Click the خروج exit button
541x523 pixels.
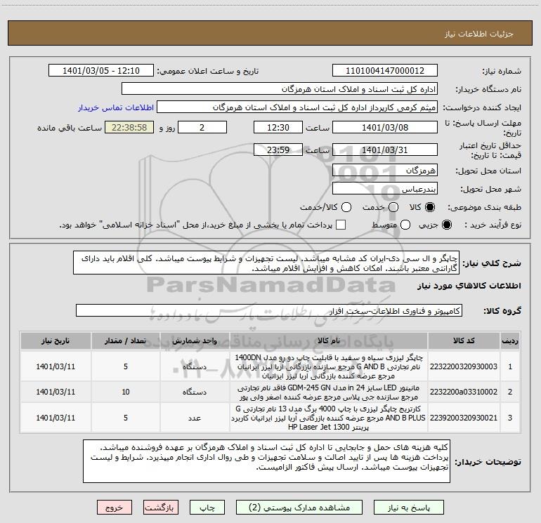click(115, 508)
